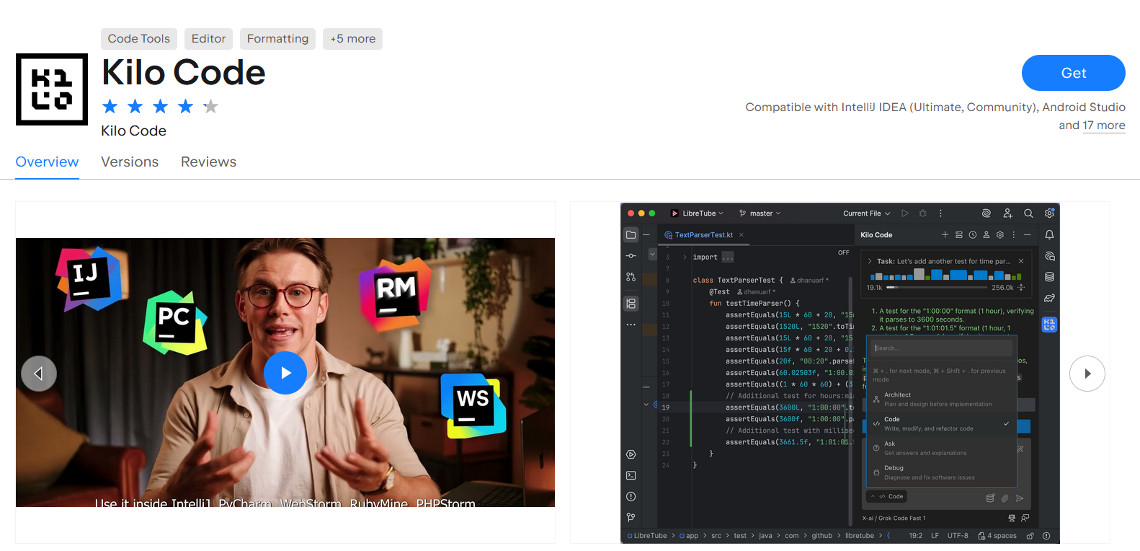Follow the "17 more" compatibility link

coord(1103,125)
